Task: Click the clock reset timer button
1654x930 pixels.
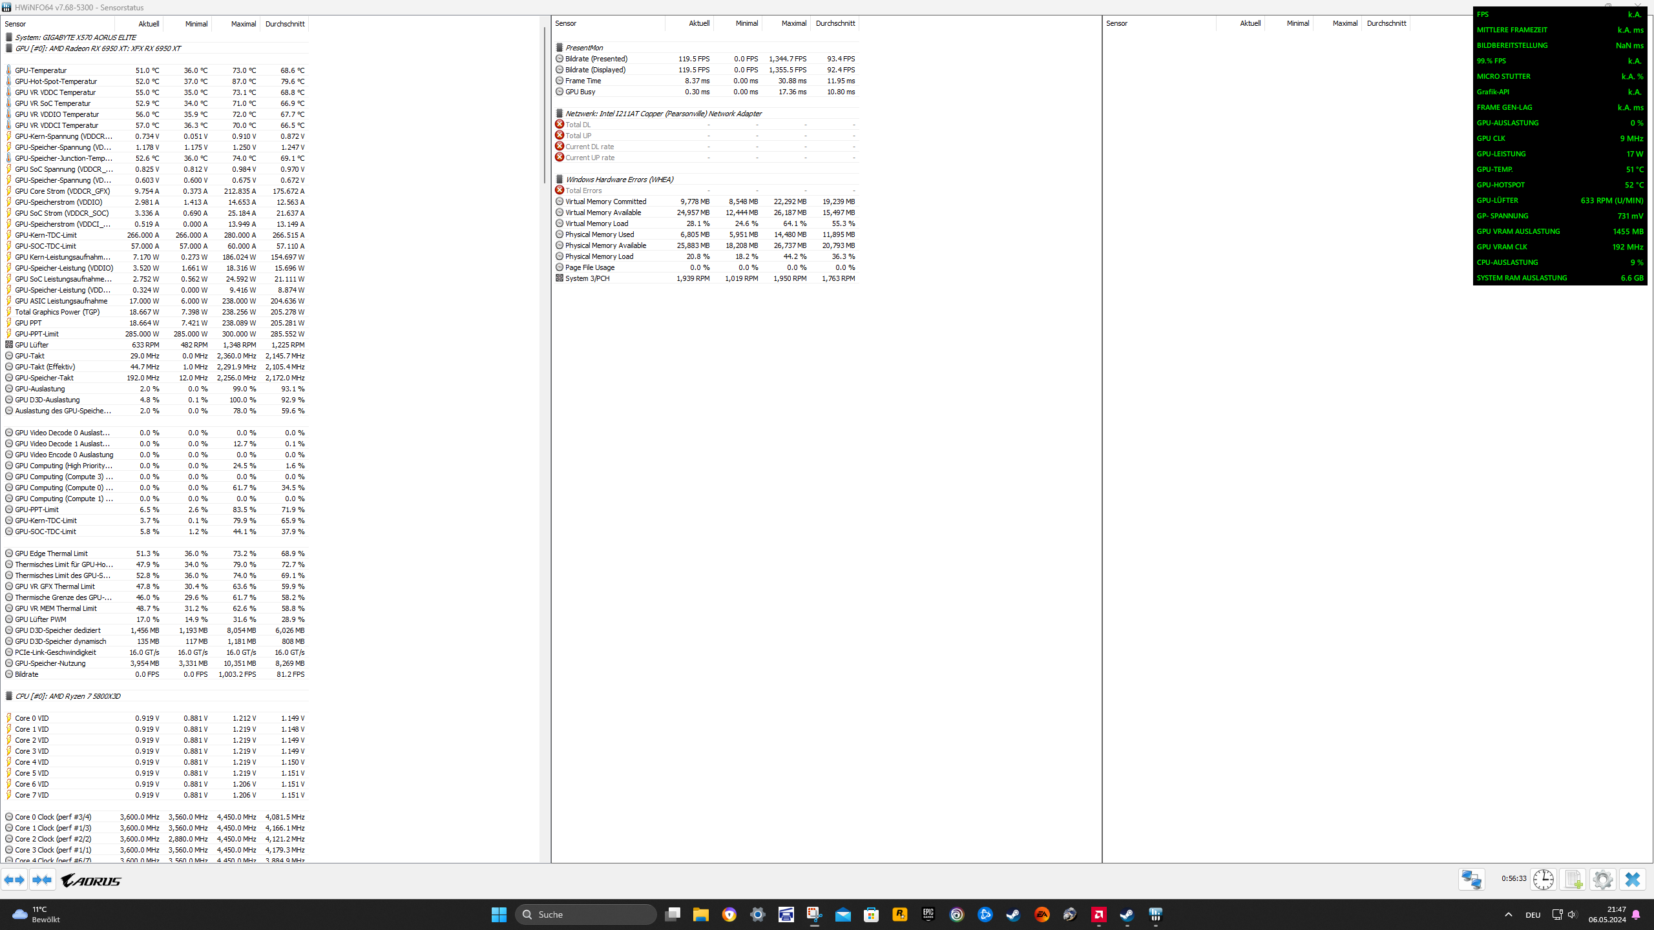Action: pos(1544,879)
